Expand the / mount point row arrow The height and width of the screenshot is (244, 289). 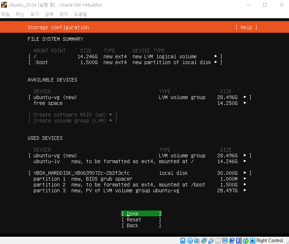coord(216,56)
